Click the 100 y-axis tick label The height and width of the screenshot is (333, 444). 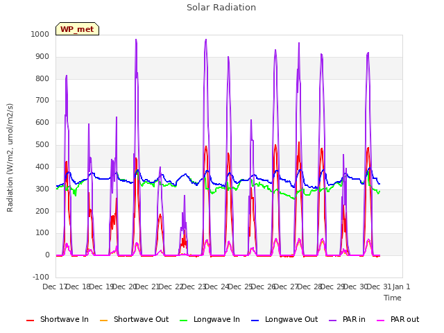coord(42,233)
